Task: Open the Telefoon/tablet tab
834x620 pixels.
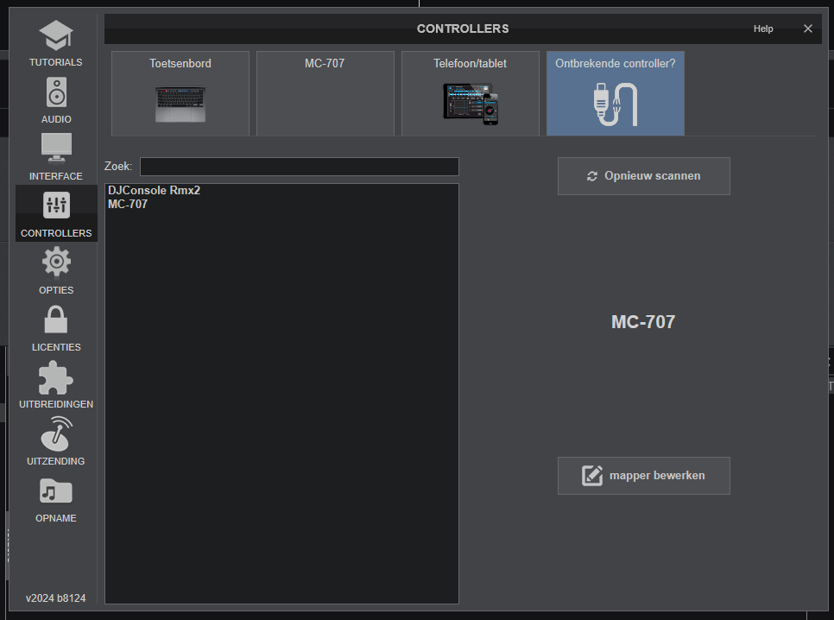Action: pos(471,93)
